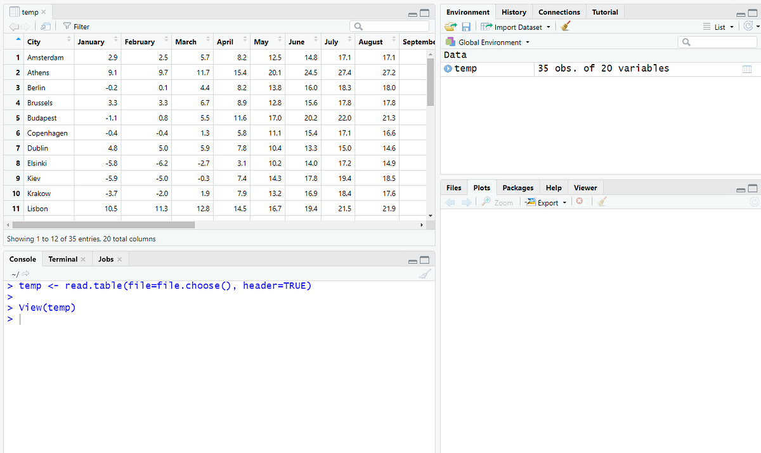Load workspace via the open folder icon
761x453 pixels.
(452, 26)
